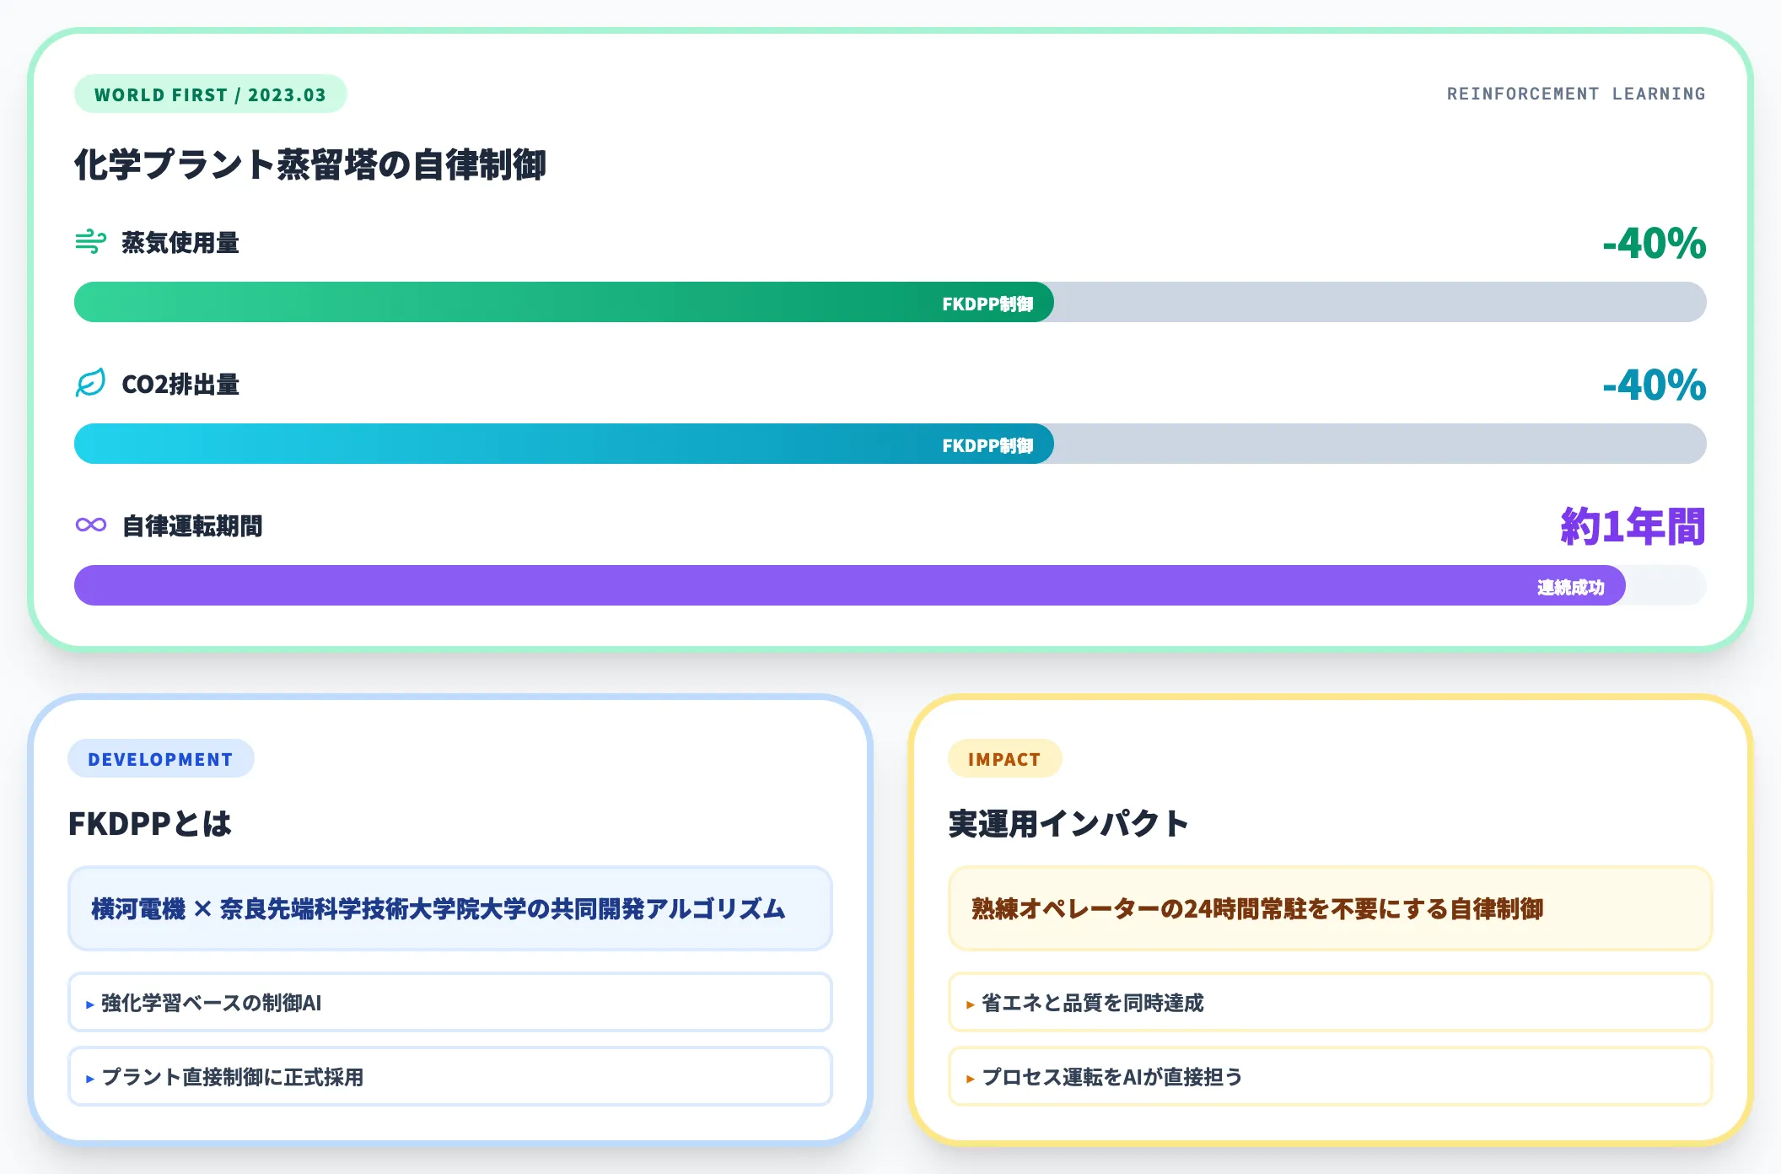Screen dimensions: 1781x1174
Task: Select the 横河電機 × 奈良先端 highlight box
Action: click(449, 908)
